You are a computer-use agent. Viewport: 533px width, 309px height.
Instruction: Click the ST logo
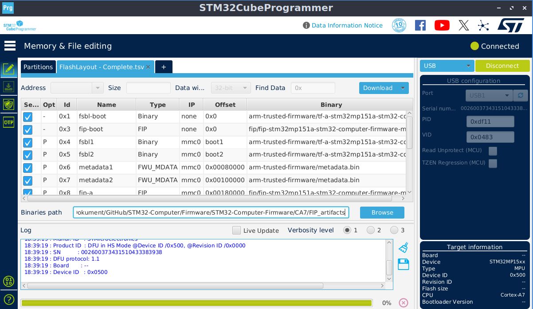511,25
